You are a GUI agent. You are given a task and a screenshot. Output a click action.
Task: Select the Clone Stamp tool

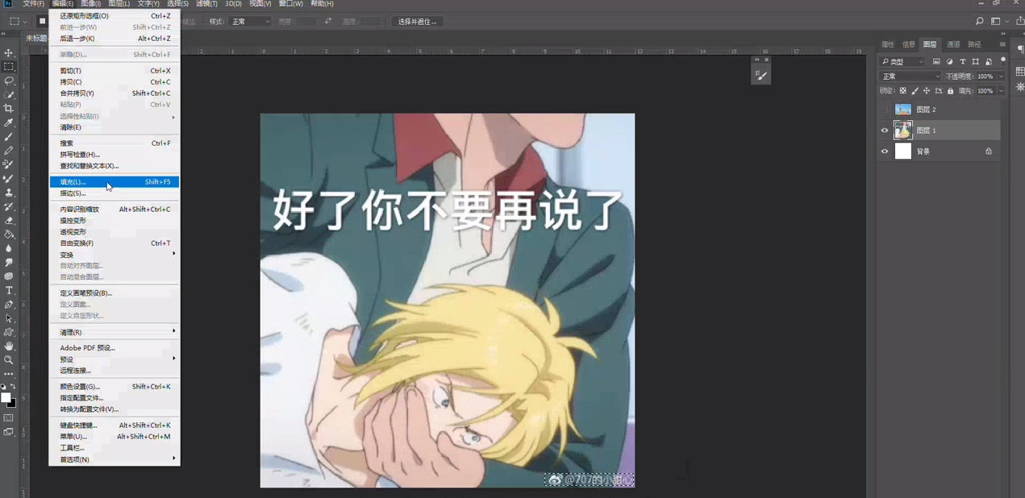click(9, 193)
